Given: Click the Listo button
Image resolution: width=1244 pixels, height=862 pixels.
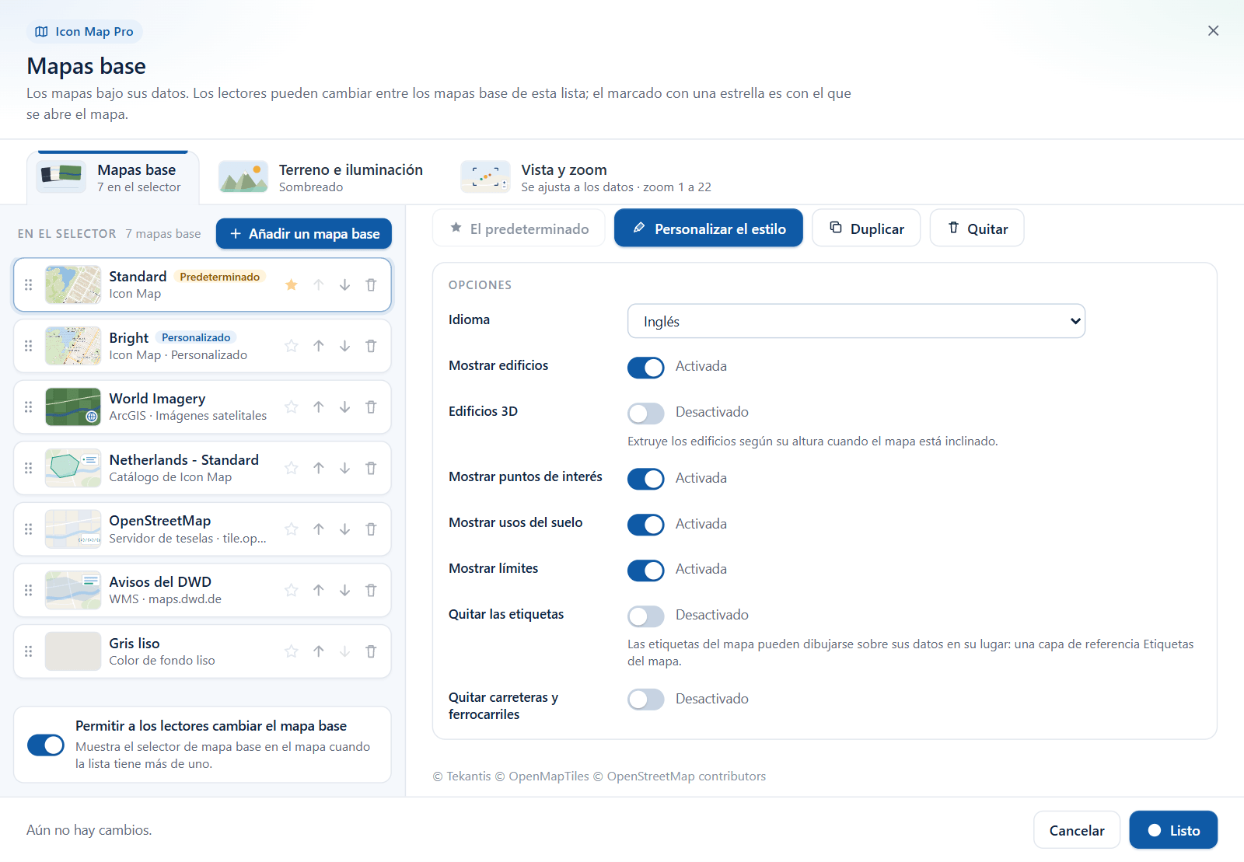Looking at the screenshot, I should [1173, 830].
